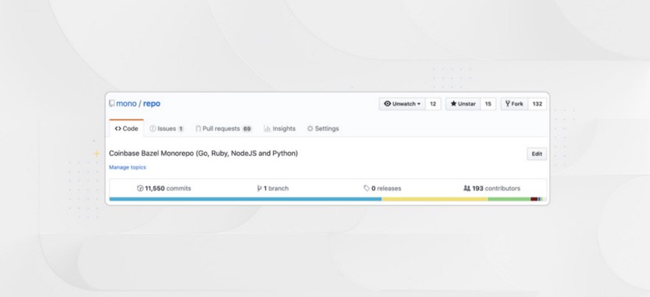View the 11,550 commits history
The height and width of the screenshot is (297, 650).
point(164,188)
